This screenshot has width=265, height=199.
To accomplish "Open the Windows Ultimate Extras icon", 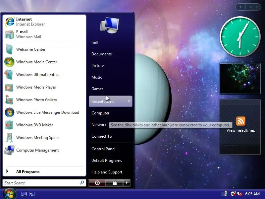I will tap(9, 75).
